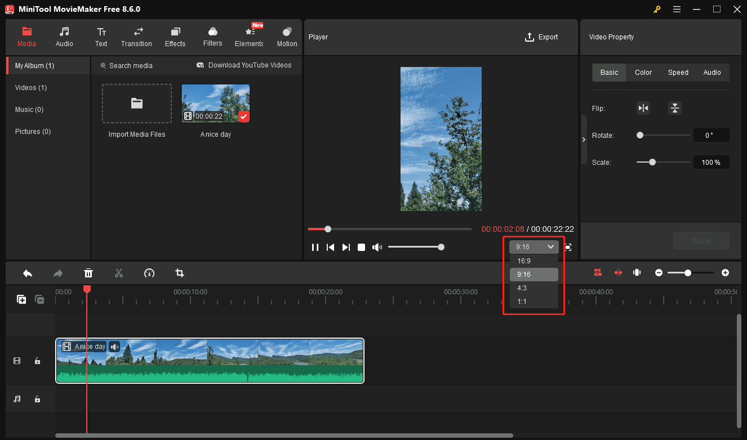The height and width of the screenshot is (440, 747).
Task: Select the 'A nice day' media thumbnail
Action: (215, 103)
